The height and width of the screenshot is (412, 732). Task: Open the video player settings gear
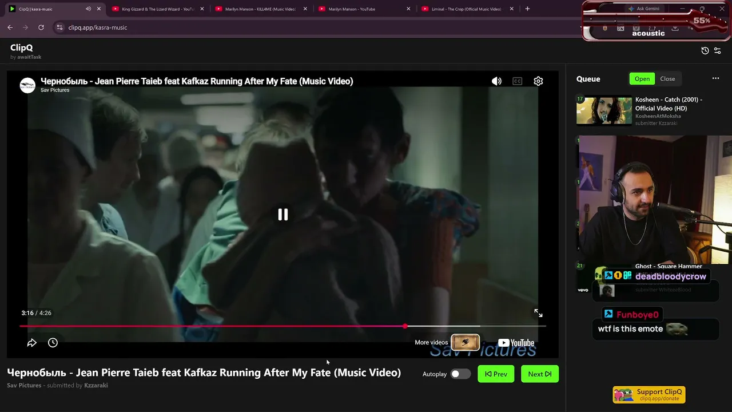pos(538,81)
